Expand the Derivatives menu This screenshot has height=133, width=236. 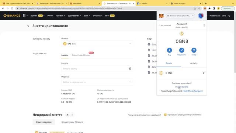point(74,16)
